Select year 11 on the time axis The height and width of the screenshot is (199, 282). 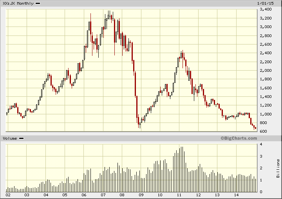179,195
